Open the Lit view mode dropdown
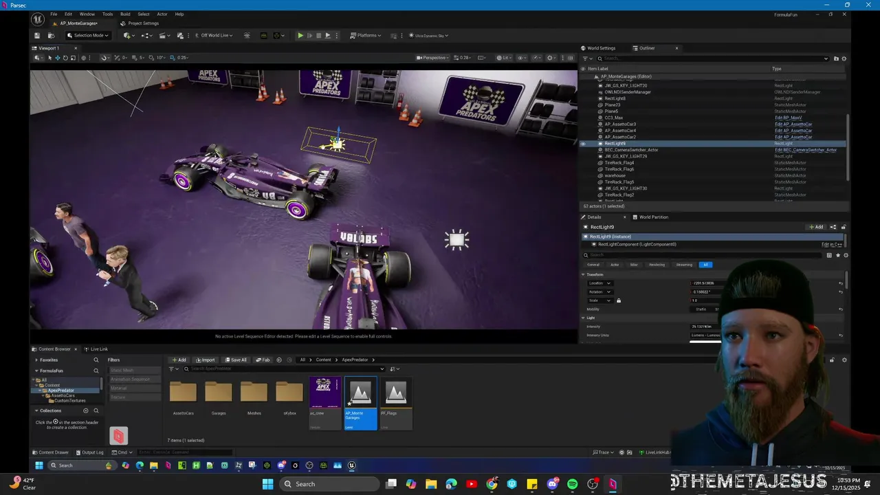This screenshot has height=495, width=880. click(504, 58)
